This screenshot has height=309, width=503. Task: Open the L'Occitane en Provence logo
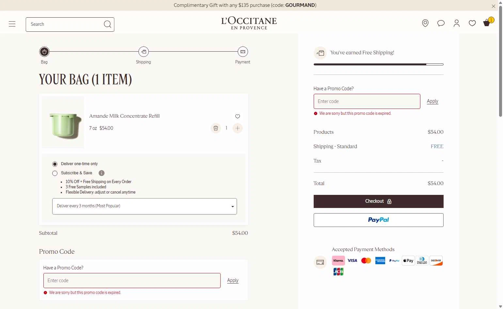tap(249, 23)
